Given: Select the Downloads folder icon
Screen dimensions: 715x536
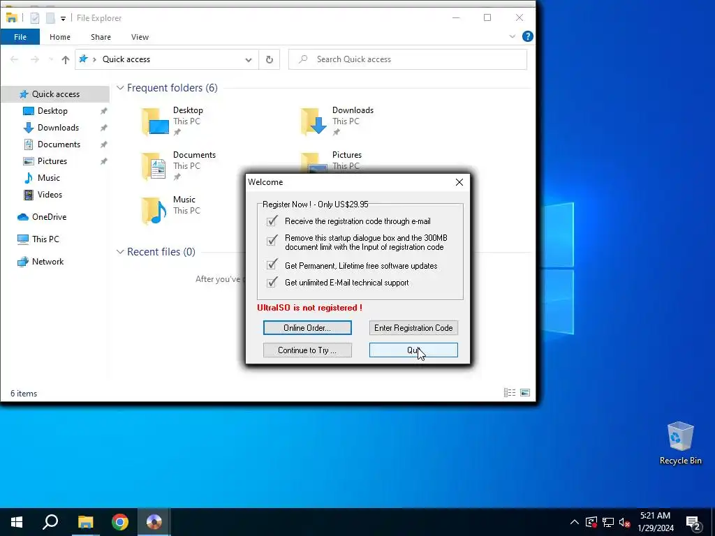Looking at the screenshot, I should pyautogui.click(x=314, y=121).
